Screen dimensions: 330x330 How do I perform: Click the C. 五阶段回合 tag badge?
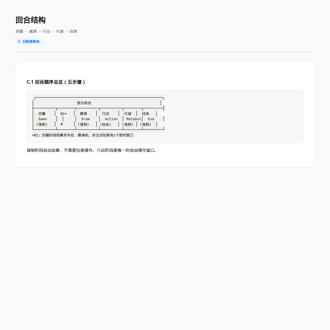coord(29,42)
